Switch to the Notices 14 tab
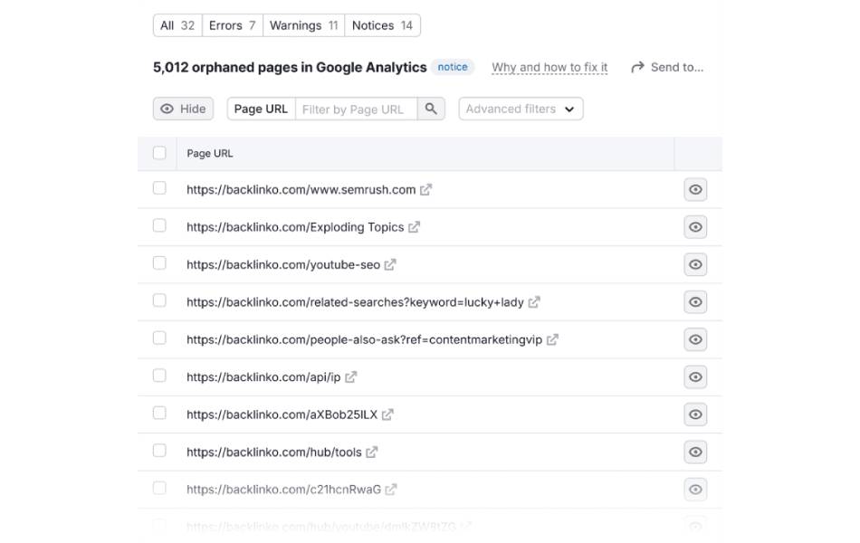 click(382, 25)
